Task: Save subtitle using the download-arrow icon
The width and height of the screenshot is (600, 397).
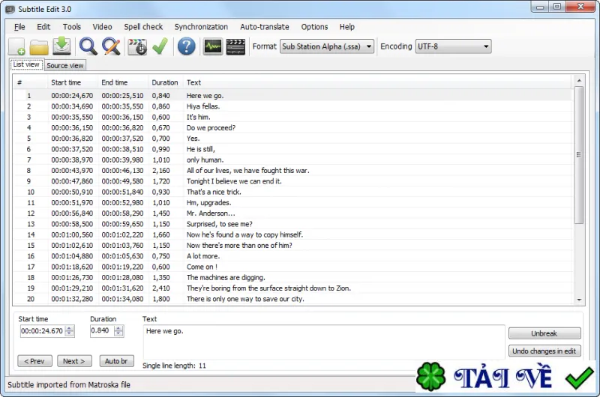Action: click(61, 46)
